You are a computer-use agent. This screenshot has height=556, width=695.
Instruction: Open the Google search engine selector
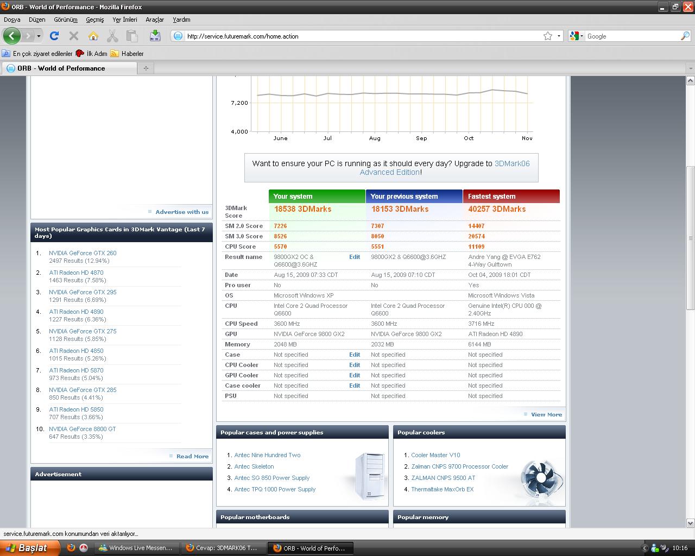(x=577, y=36)
